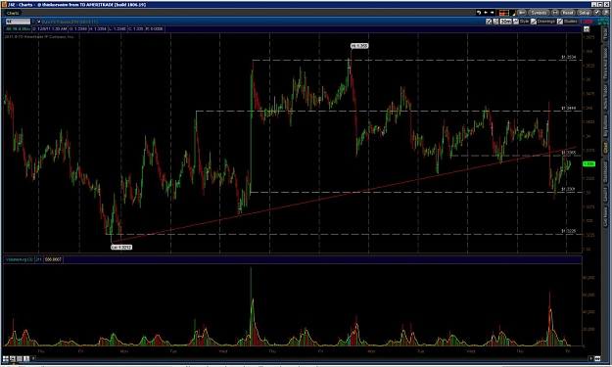Click the third bottom-left chart control icon
Viewport: 612px width, 367px height.
(x=20, y=358)
